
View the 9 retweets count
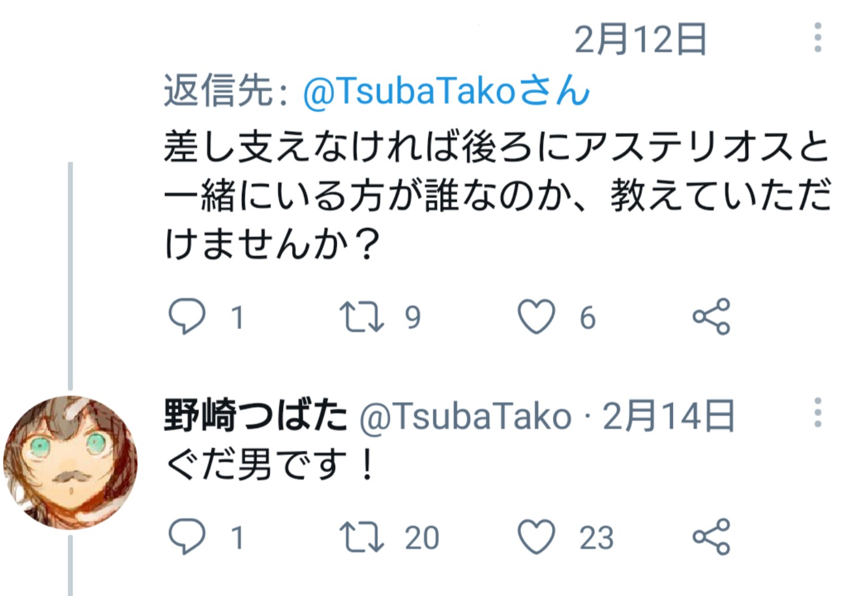[x=413, y=317]
